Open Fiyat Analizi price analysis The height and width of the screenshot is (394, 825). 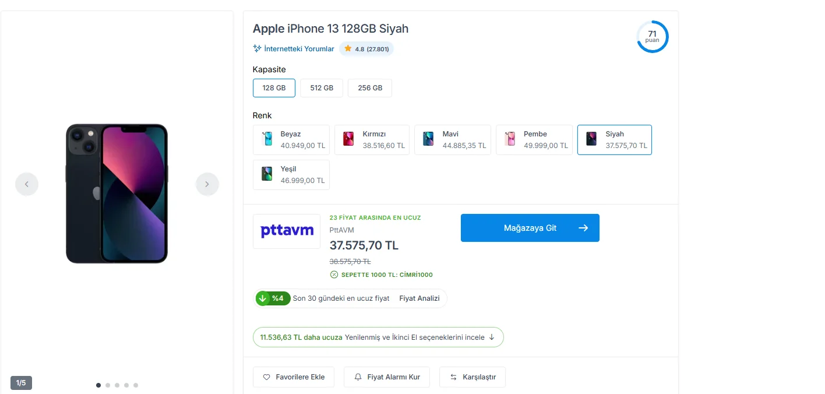click(419, 298)
